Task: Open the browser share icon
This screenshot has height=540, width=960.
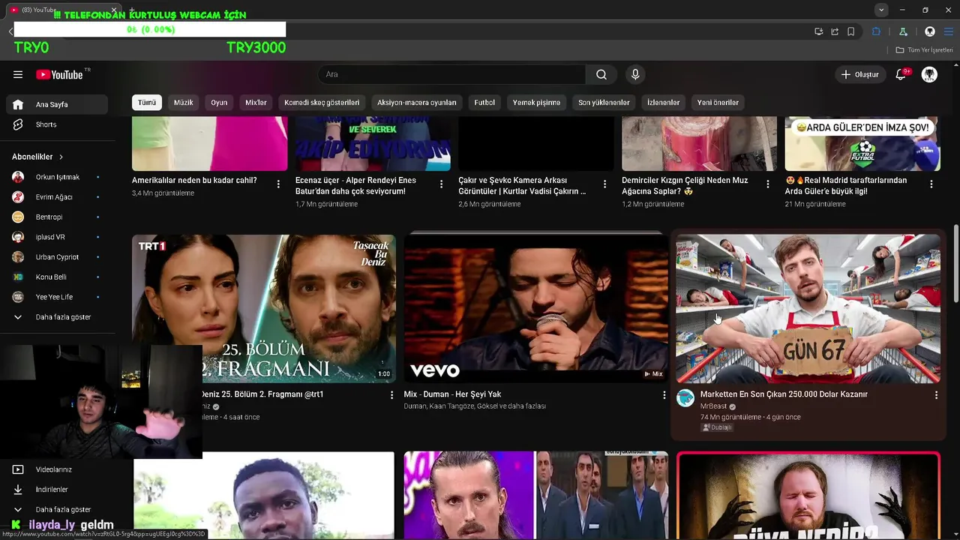Action: pos(835,31)
